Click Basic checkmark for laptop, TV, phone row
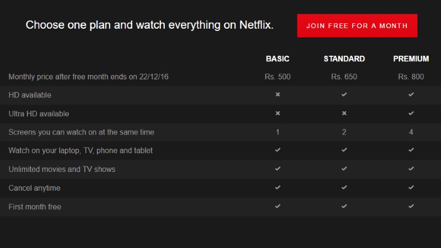This screenshot has height=248, width=441. [x=278, y=150]
